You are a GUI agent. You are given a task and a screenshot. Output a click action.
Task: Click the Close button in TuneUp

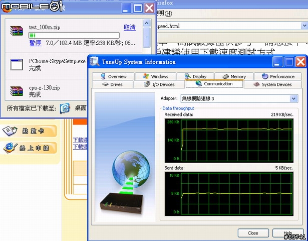[253, 233]
